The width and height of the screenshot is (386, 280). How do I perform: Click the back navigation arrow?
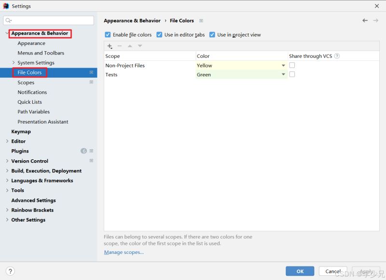click(365, 20)
